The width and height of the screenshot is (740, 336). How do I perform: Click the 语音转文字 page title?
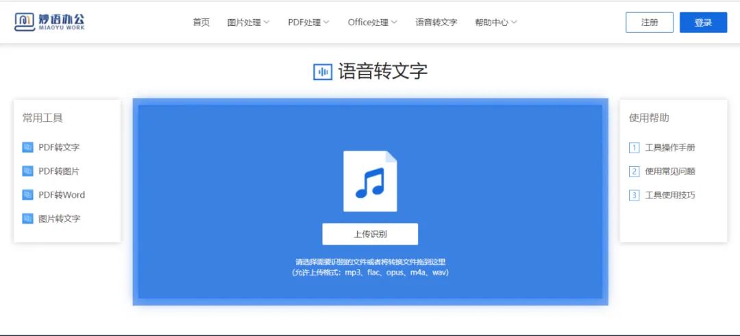pyautogui.click(x=383, y=72)
